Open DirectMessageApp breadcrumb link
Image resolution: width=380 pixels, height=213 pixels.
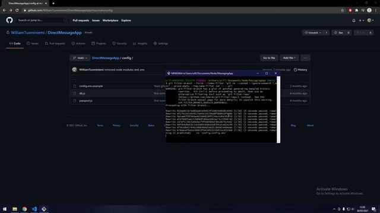tap(106, 58)
